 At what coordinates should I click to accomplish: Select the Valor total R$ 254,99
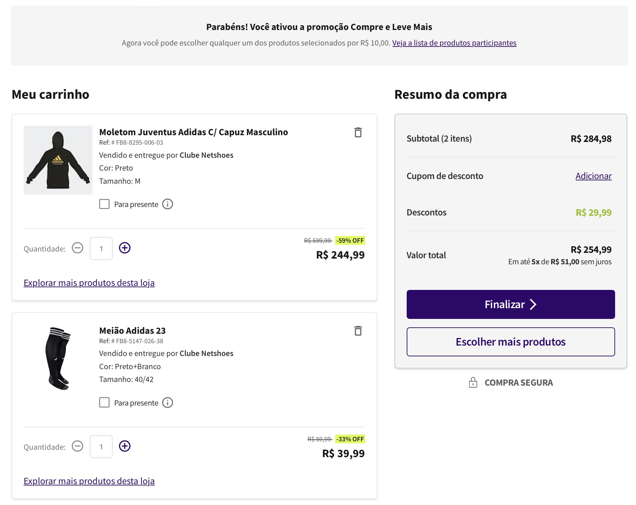[x=591, y=249]
